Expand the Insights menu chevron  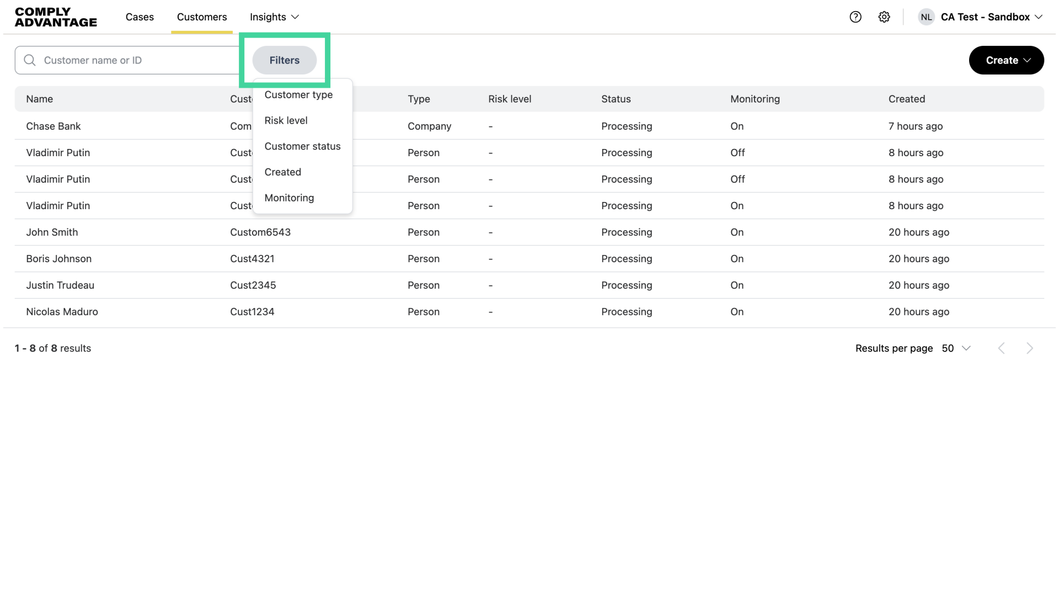[295, 17]
